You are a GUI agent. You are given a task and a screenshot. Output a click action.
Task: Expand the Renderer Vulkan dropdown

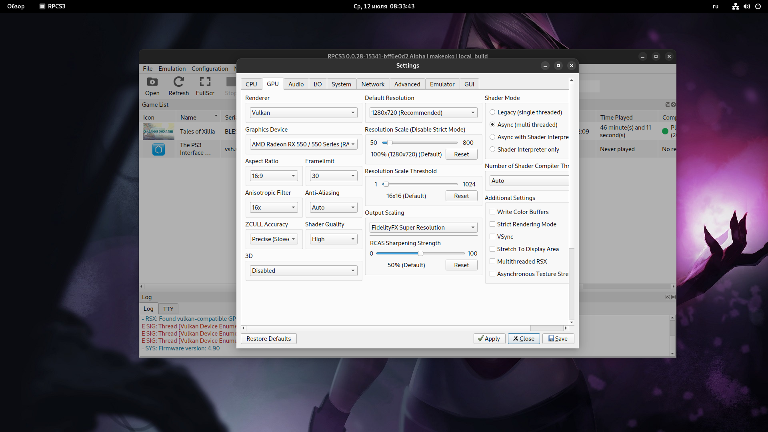click(x=304, y=113)
